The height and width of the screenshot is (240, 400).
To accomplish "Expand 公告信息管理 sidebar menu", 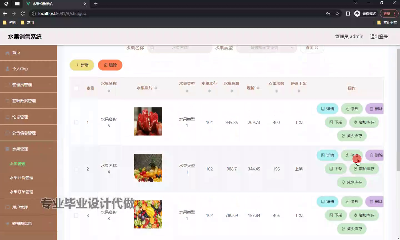I will [29, 133].
